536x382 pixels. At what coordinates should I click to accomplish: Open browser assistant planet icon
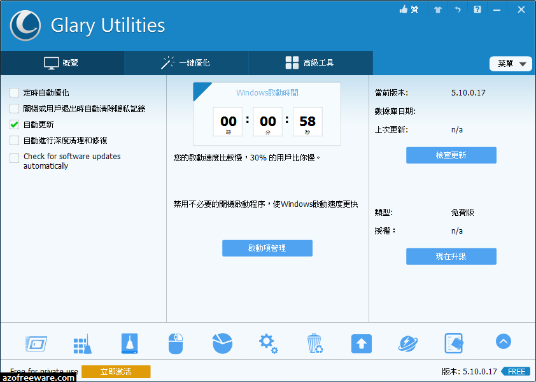(408, 344)
